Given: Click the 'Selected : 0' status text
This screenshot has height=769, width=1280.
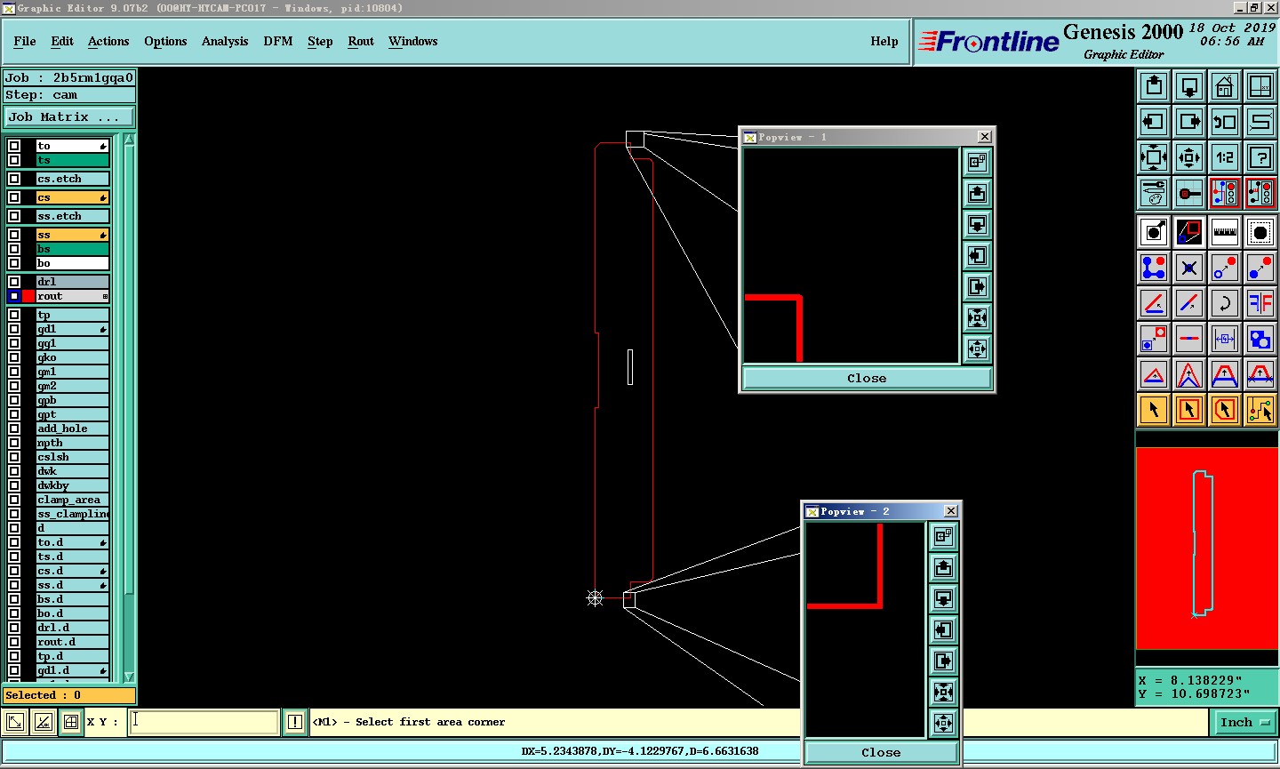Looking at the screenshot, I should coord(43,695).
